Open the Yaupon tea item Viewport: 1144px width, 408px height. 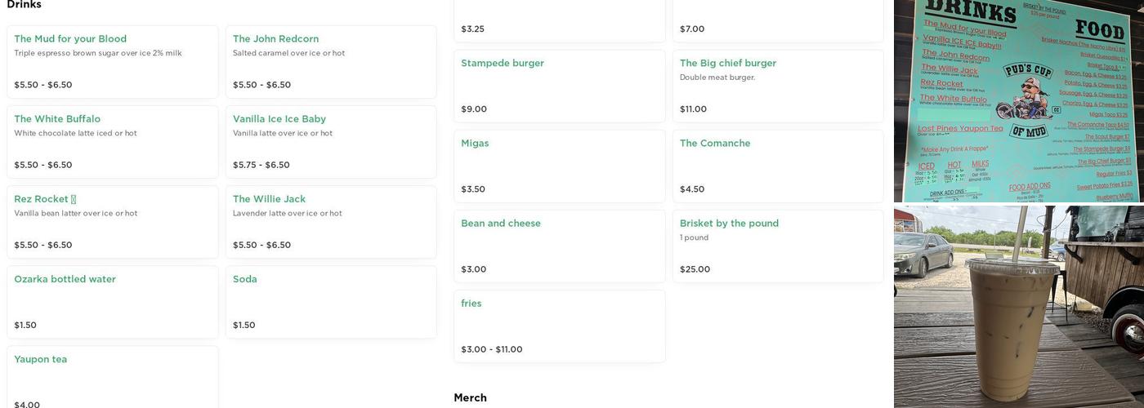click(x=112, y=378)
